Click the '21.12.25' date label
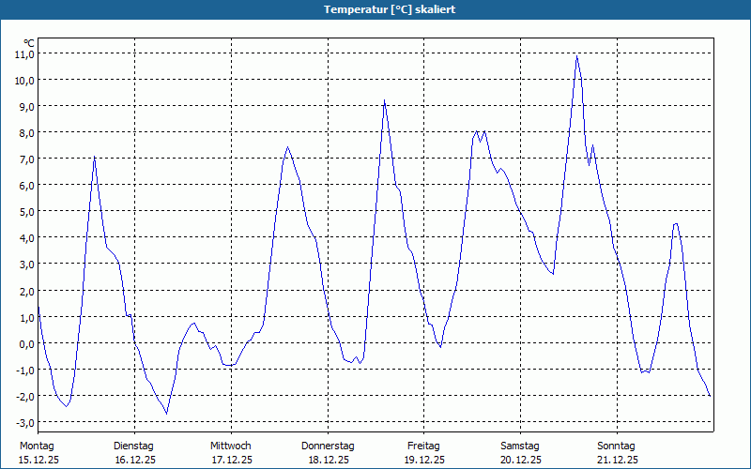 click(x=618, y=461)
